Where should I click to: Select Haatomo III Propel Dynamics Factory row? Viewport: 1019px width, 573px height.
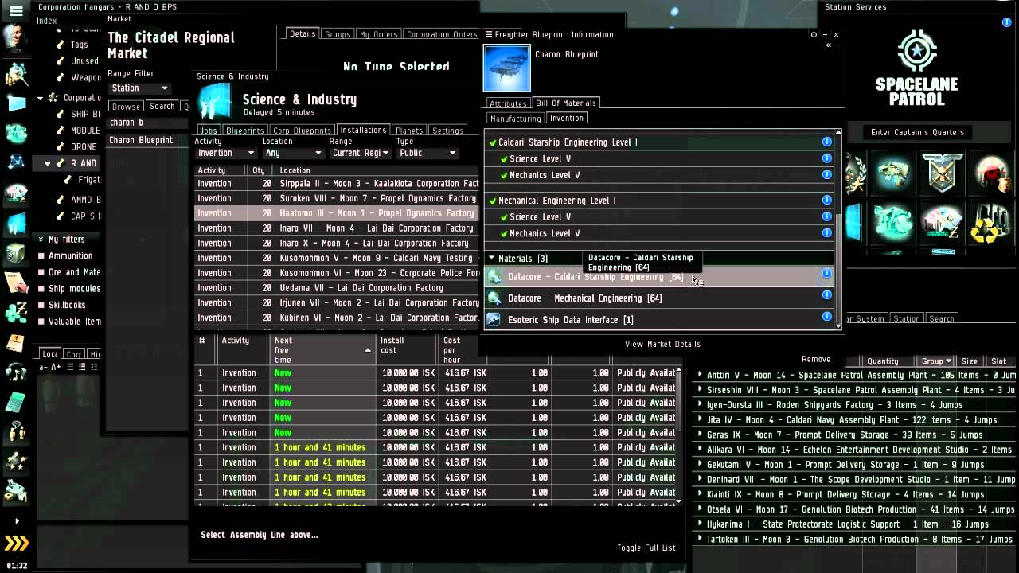pos(337,213)
